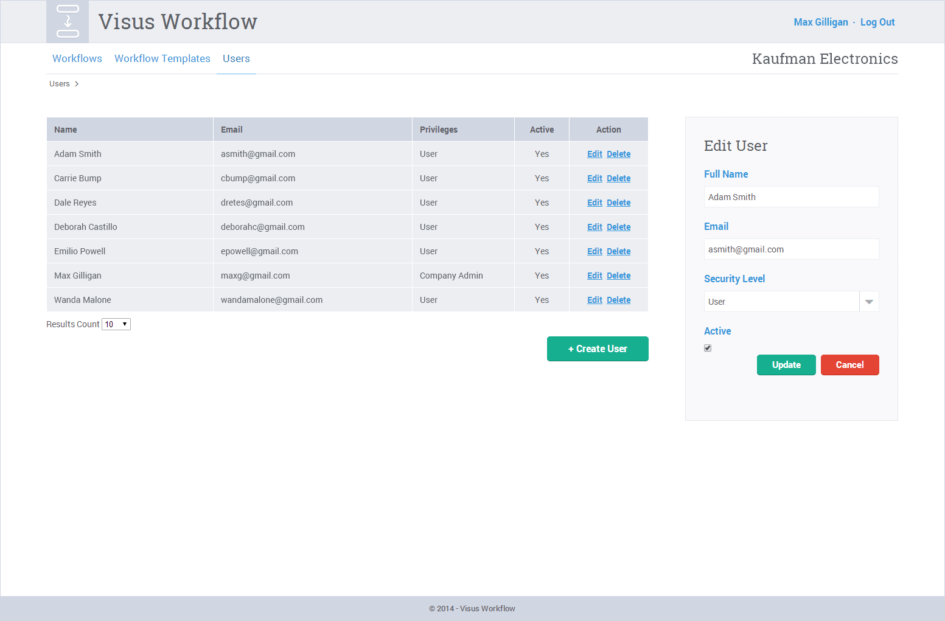
Task: Focus the Email field in Edit User
Action: [x=791, y=249]
